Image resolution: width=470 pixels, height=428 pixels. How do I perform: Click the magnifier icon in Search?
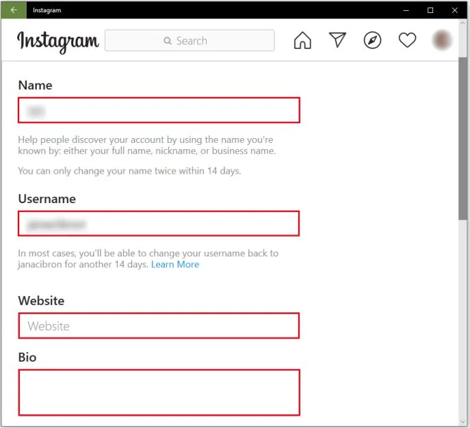(168, 41)
